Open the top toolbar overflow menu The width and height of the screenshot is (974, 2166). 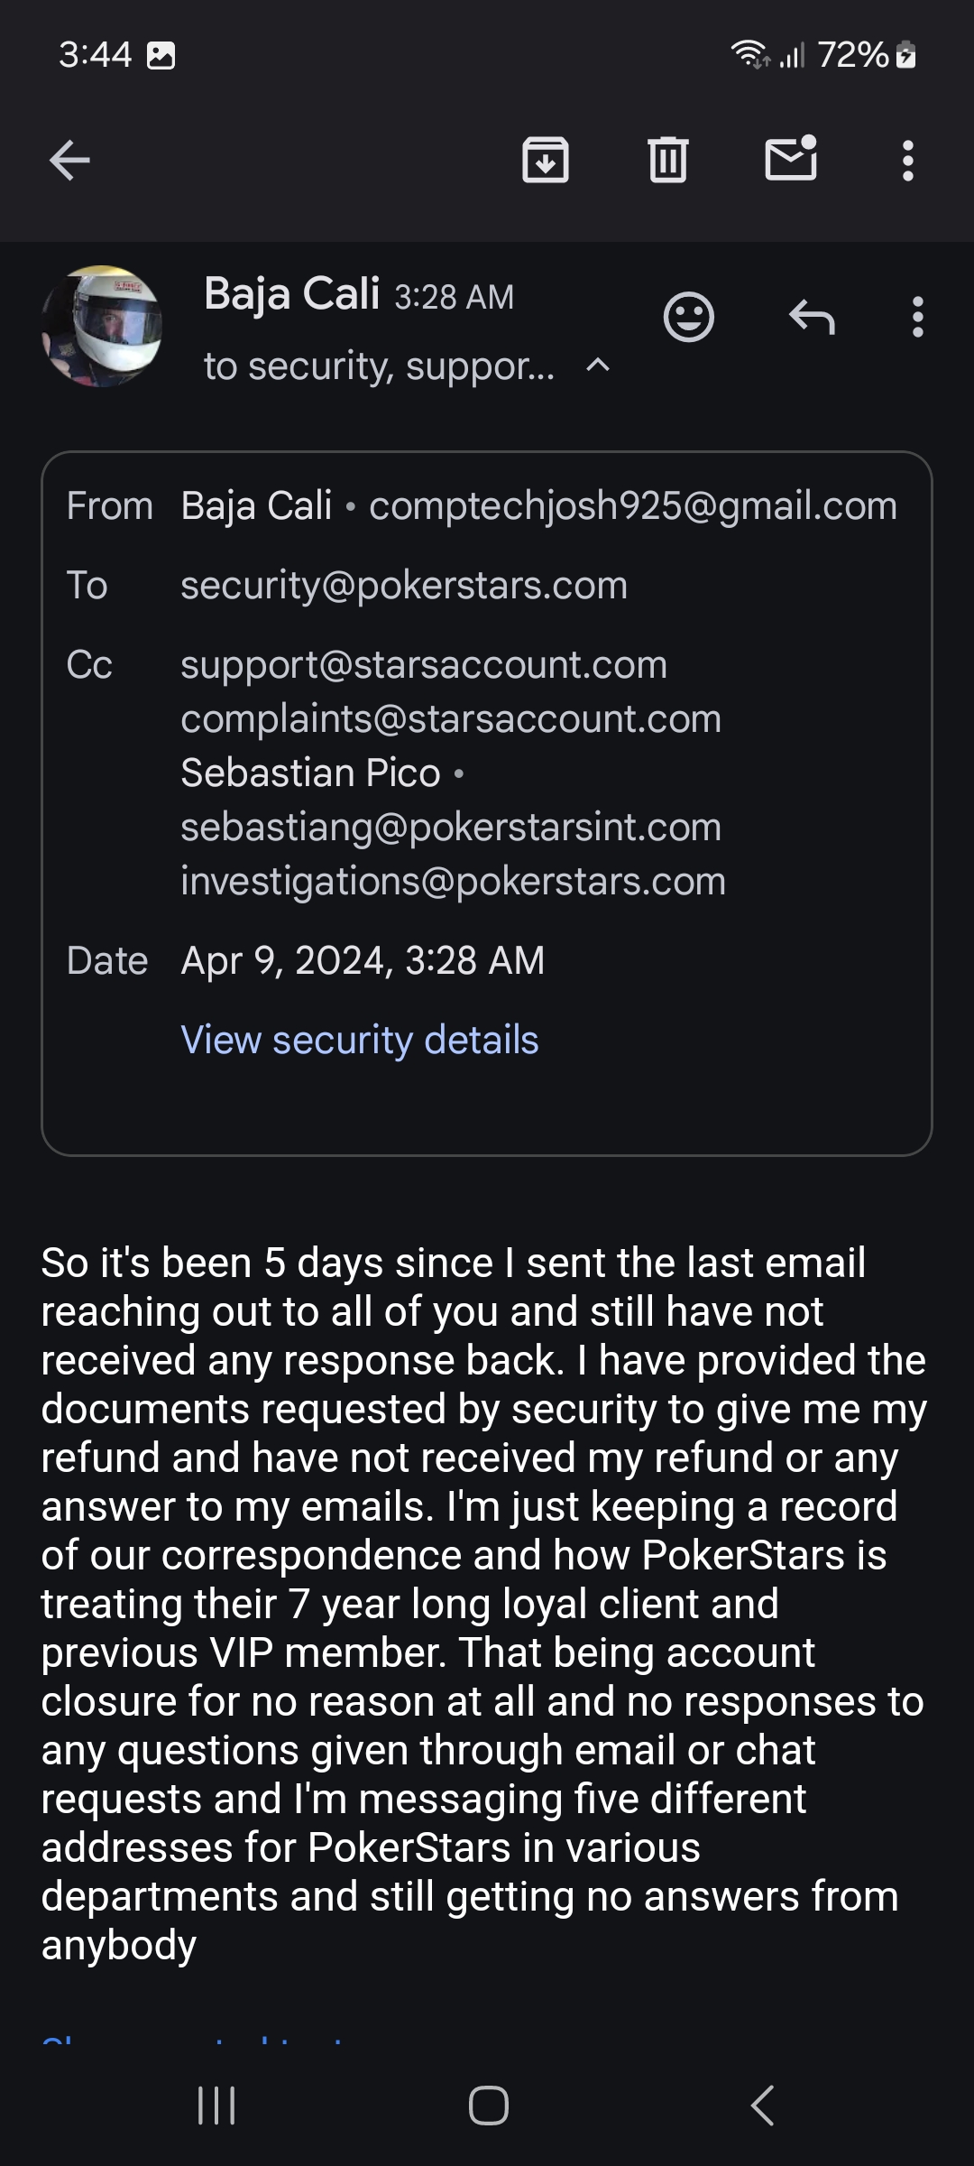[908, 161]
